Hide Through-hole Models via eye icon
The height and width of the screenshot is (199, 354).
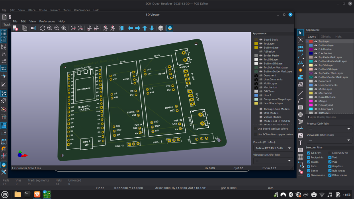[261, 109]
